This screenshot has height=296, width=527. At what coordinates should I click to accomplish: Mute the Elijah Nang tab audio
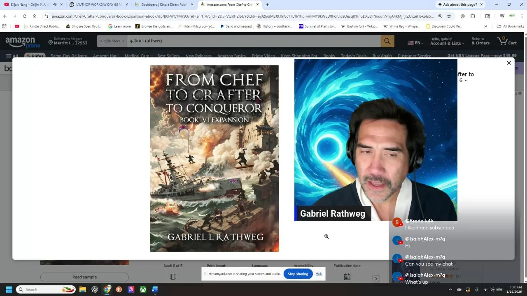tap(55, 5)
